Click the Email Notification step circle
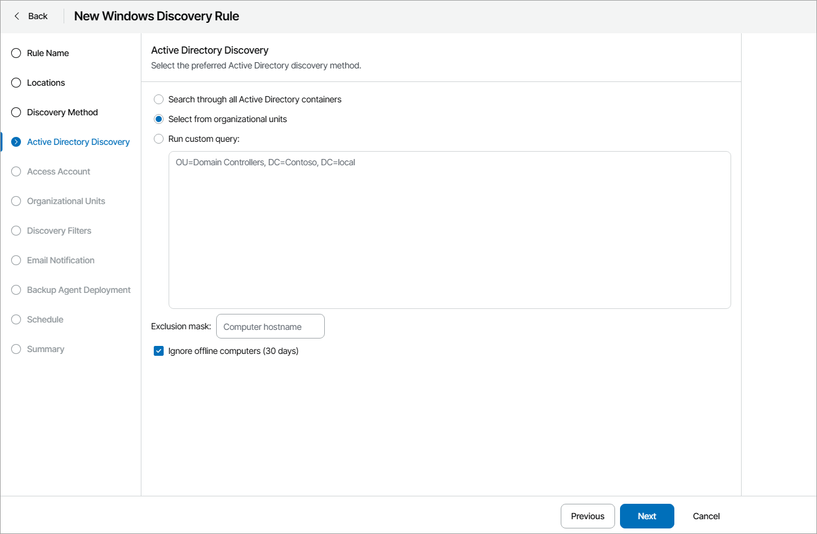 coord(16,260)
